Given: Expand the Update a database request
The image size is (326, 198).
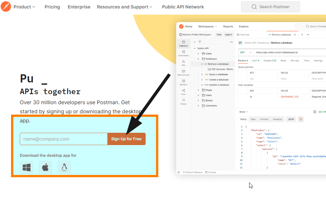Looking at the screenshot, I should [202, 85].
